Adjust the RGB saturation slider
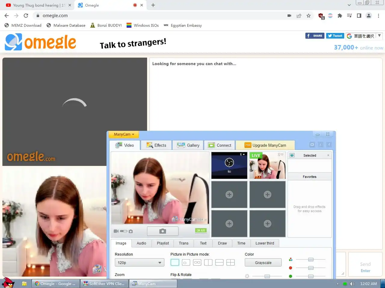 click(311, 259)
